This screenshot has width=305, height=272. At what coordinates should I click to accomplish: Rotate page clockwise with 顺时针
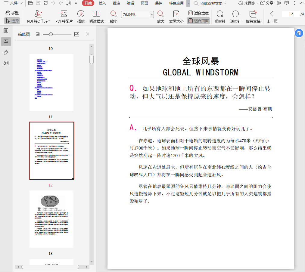[220, 14]
